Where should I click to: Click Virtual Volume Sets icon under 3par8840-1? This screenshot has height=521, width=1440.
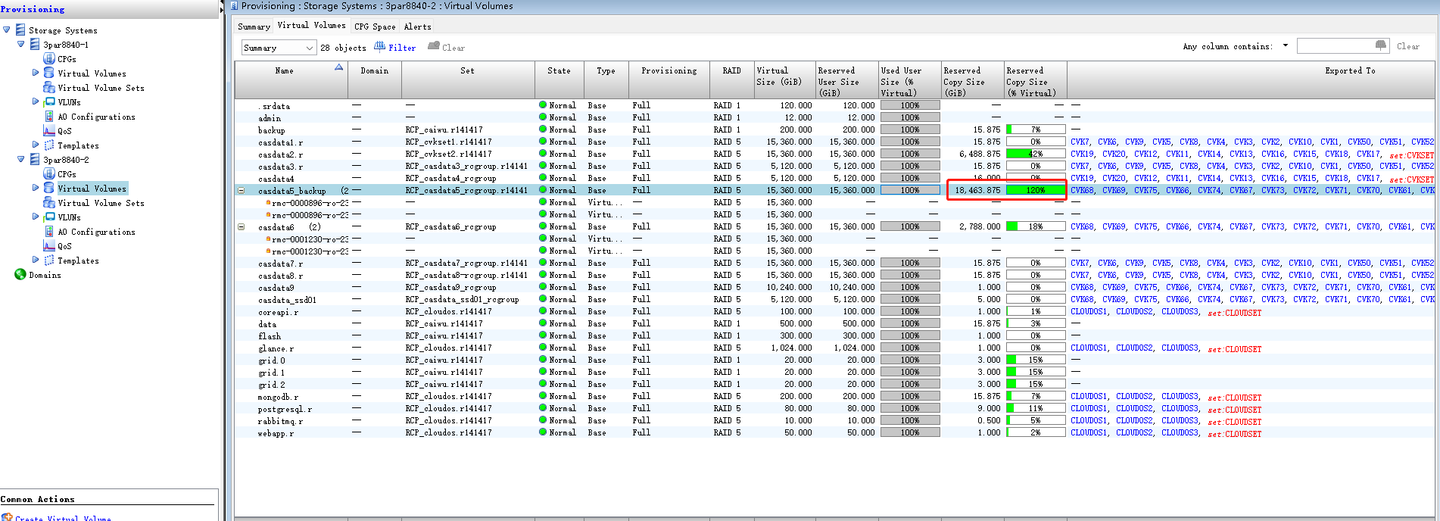[x=49, y=88]
